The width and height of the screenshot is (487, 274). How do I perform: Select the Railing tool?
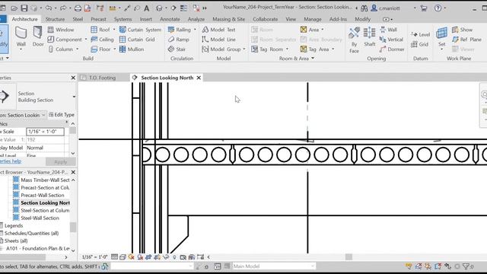(x=180, y=30)
